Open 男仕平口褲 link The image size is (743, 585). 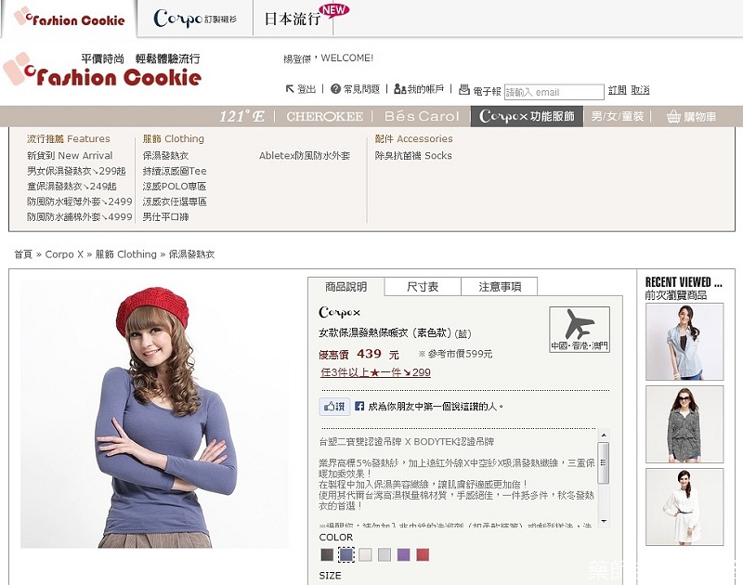pyautogui.click(x=165, y=216)
